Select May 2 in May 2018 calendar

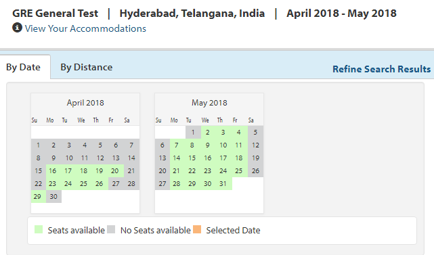click(x=209, y=132)
